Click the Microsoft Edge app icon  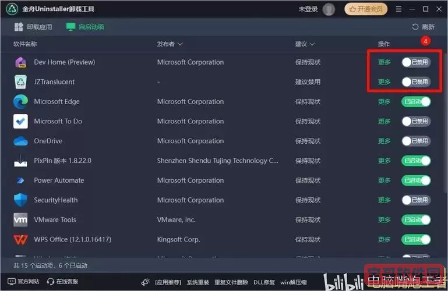[20, 102]
